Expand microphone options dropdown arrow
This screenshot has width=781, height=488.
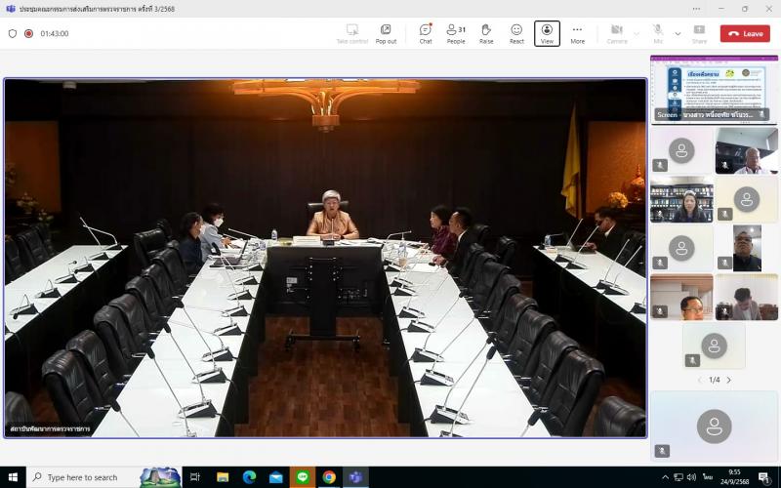tap(678, 34)
